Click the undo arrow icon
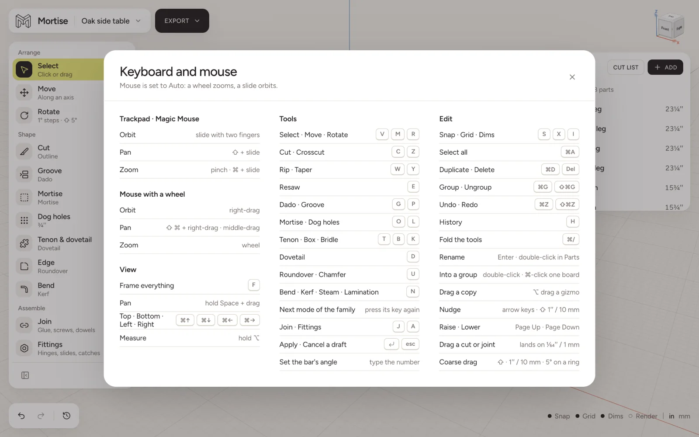This screenshot has height=437, width=699. tap(21, 416)
